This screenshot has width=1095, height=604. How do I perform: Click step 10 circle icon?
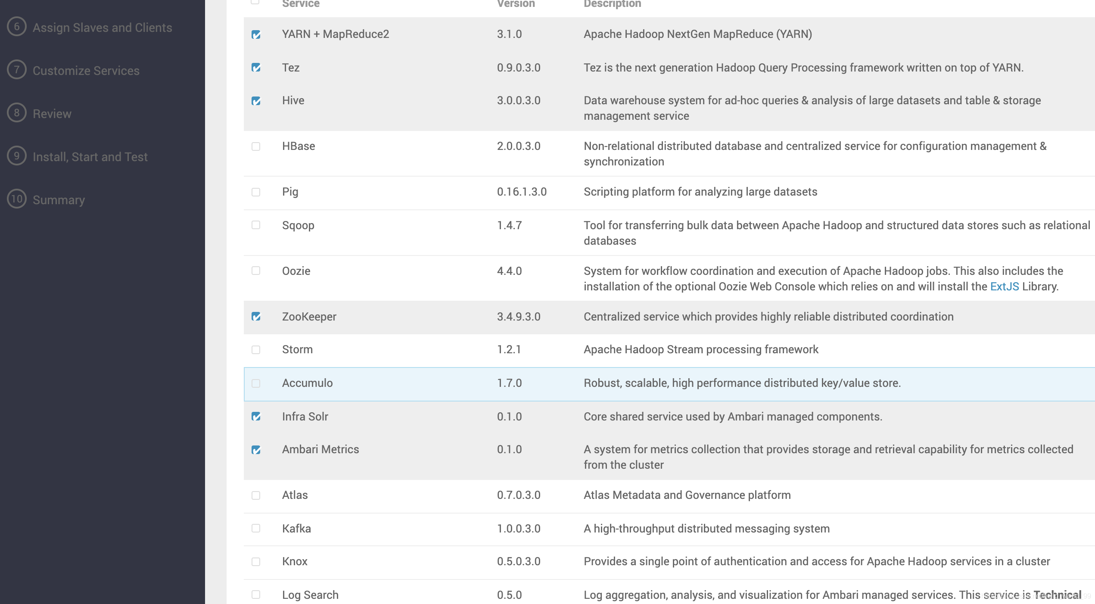click(17, 199)
